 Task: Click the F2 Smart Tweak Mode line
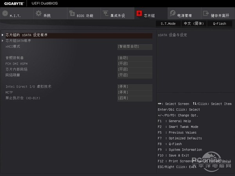point(178,127)
